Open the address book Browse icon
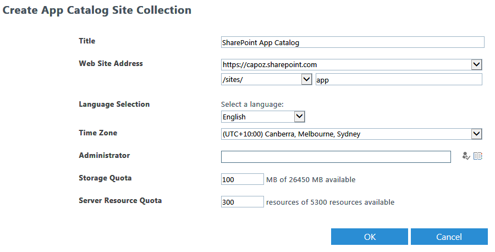Screen dimensions: 495x252 (478, 156)
